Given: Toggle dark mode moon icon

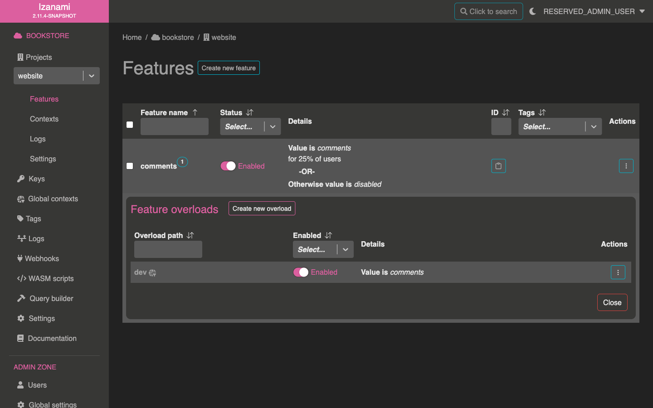Looking at the screenshot, I should point(533,11).
